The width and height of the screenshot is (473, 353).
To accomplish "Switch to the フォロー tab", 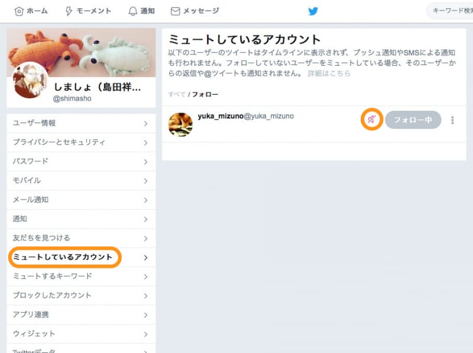I will point(206,94).
